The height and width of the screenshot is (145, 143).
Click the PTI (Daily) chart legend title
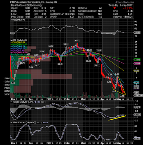(x=19, y=40)
